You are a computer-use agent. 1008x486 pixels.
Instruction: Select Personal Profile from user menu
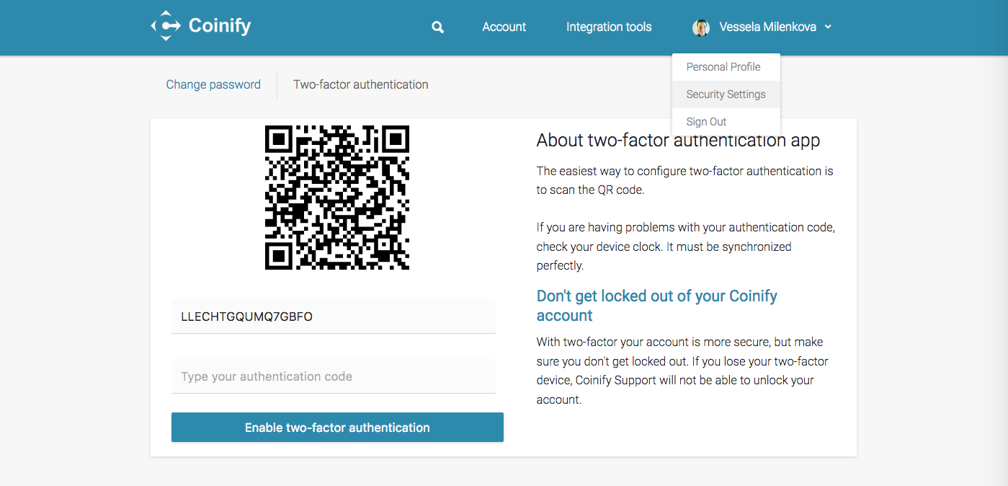(x=726, y=67)
